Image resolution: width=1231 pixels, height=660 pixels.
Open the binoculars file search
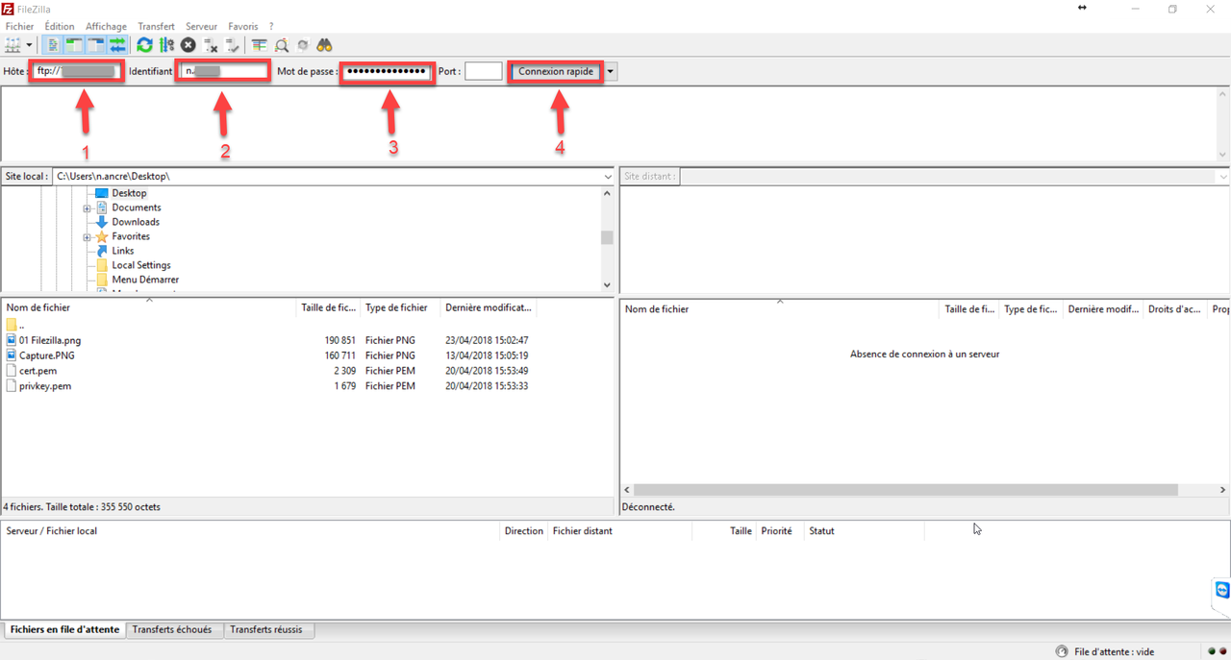[325, 45]
